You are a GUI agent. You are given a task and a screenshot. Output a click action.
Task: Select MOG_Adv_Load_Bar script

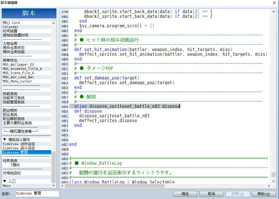click(x=27, y=77)
